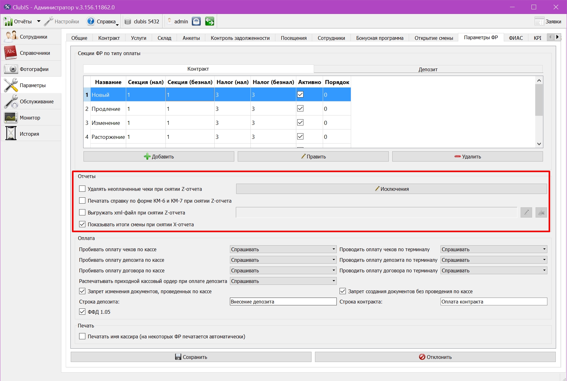
Task: Click Отклонить to discard changes
Action: point(435,357)
